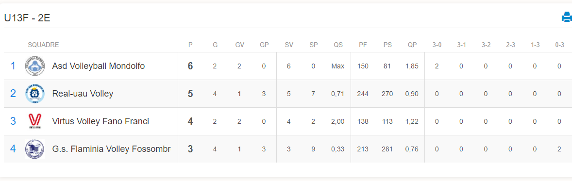Click the print icon at top right
The height and width of the screenshot is (181, 572).
tap(567, 17)
